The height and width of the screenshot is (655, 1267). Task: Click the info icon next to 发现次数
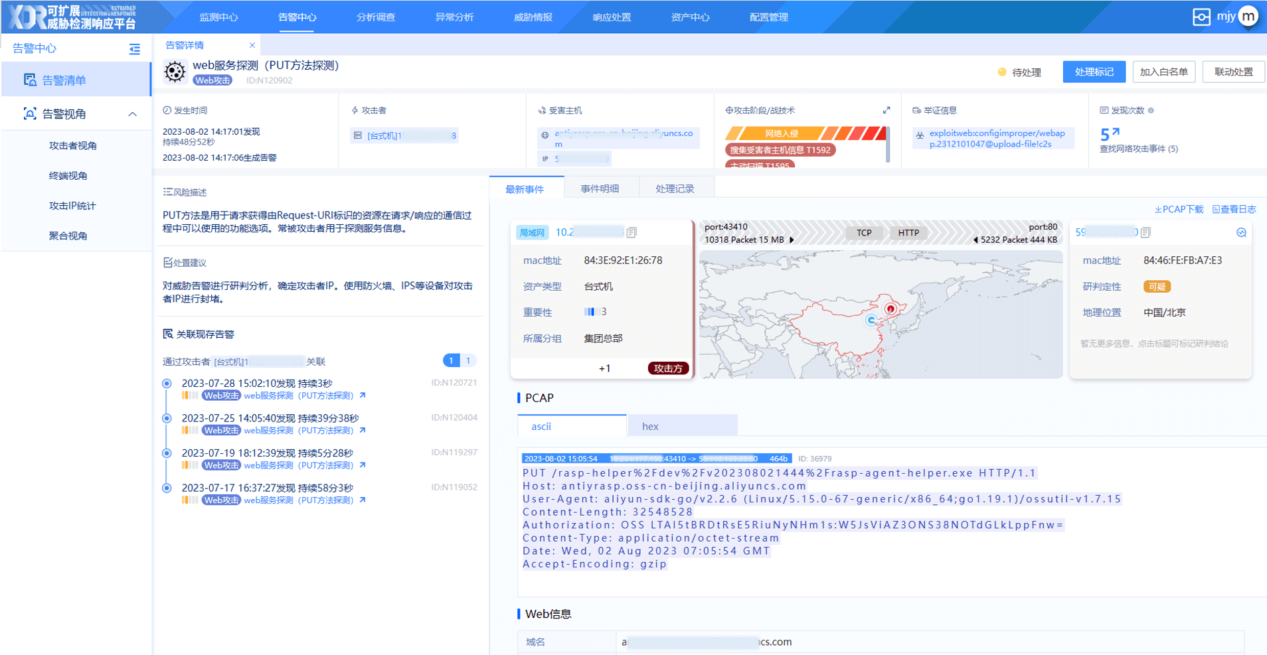1151,110
